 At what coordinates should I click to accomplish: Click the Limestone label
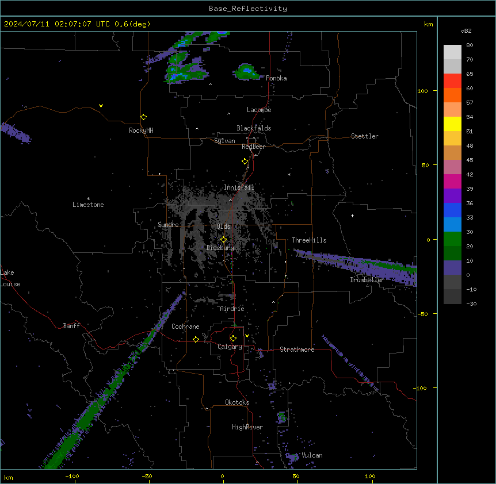tap(88, 205)
